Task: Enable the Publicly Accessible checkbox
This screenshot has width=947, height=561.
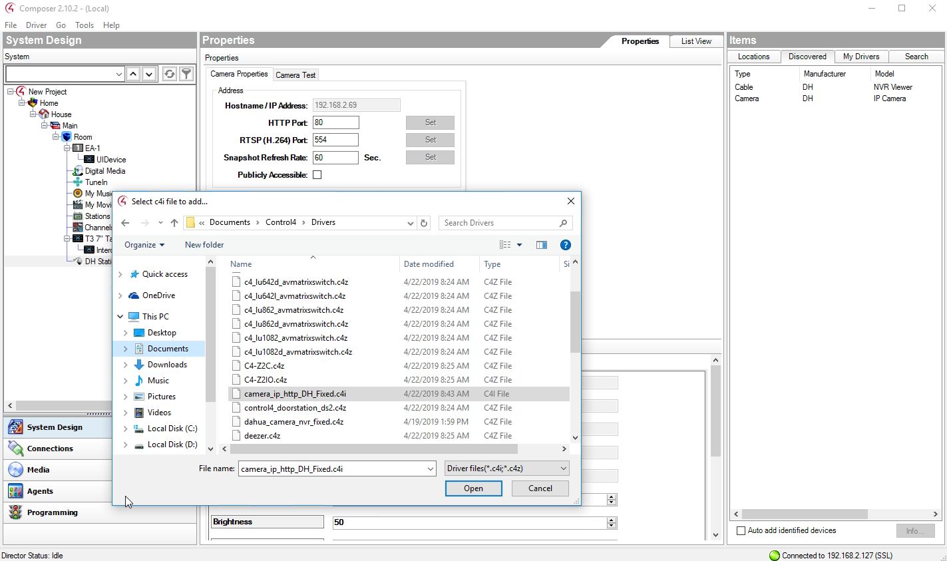Action: (x=317, y=175)
